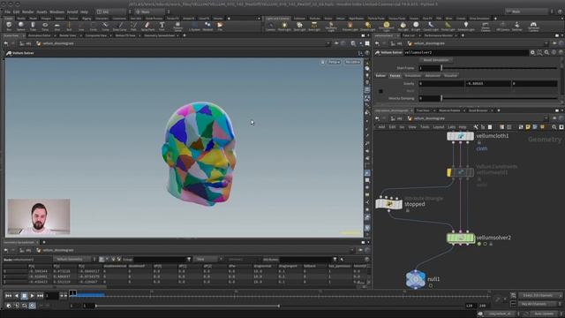Select the Grid shelf tool
Image resolution: width=565 pixels, height=318 pixels.
56,26
